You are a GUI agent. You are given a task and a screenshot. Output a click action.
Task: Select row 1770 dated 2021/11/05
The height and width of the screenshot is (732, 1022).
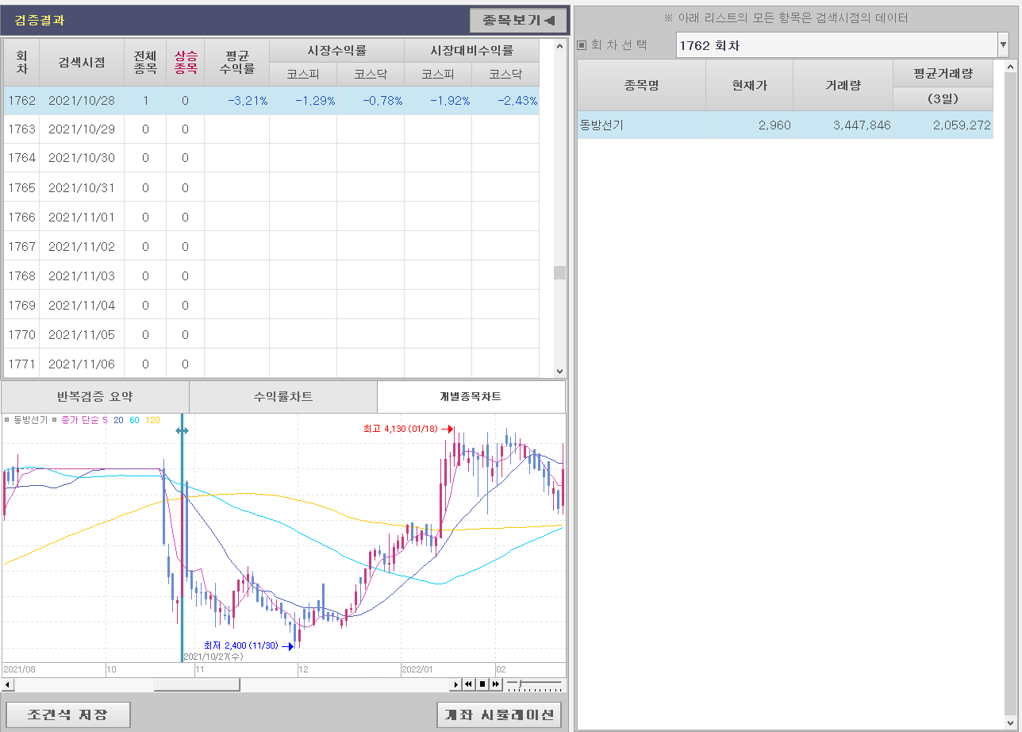pyautogui.click(x=271, y=335)
